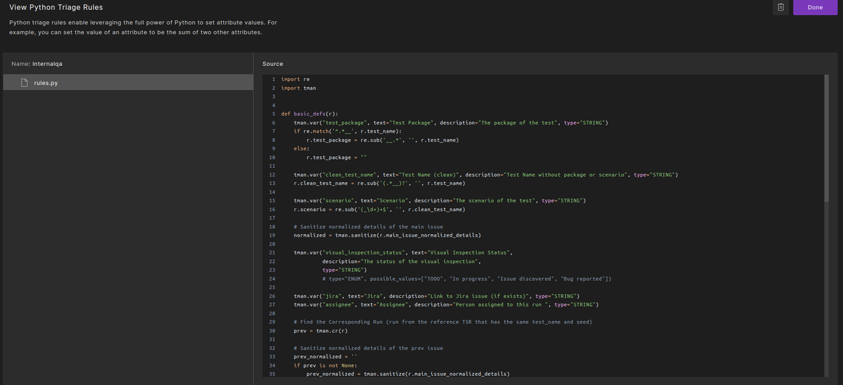Click the document icon beside rules.py

[24, 82]
